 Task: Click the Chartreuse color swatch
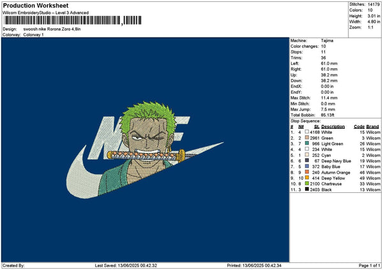(x=307, y=183)
